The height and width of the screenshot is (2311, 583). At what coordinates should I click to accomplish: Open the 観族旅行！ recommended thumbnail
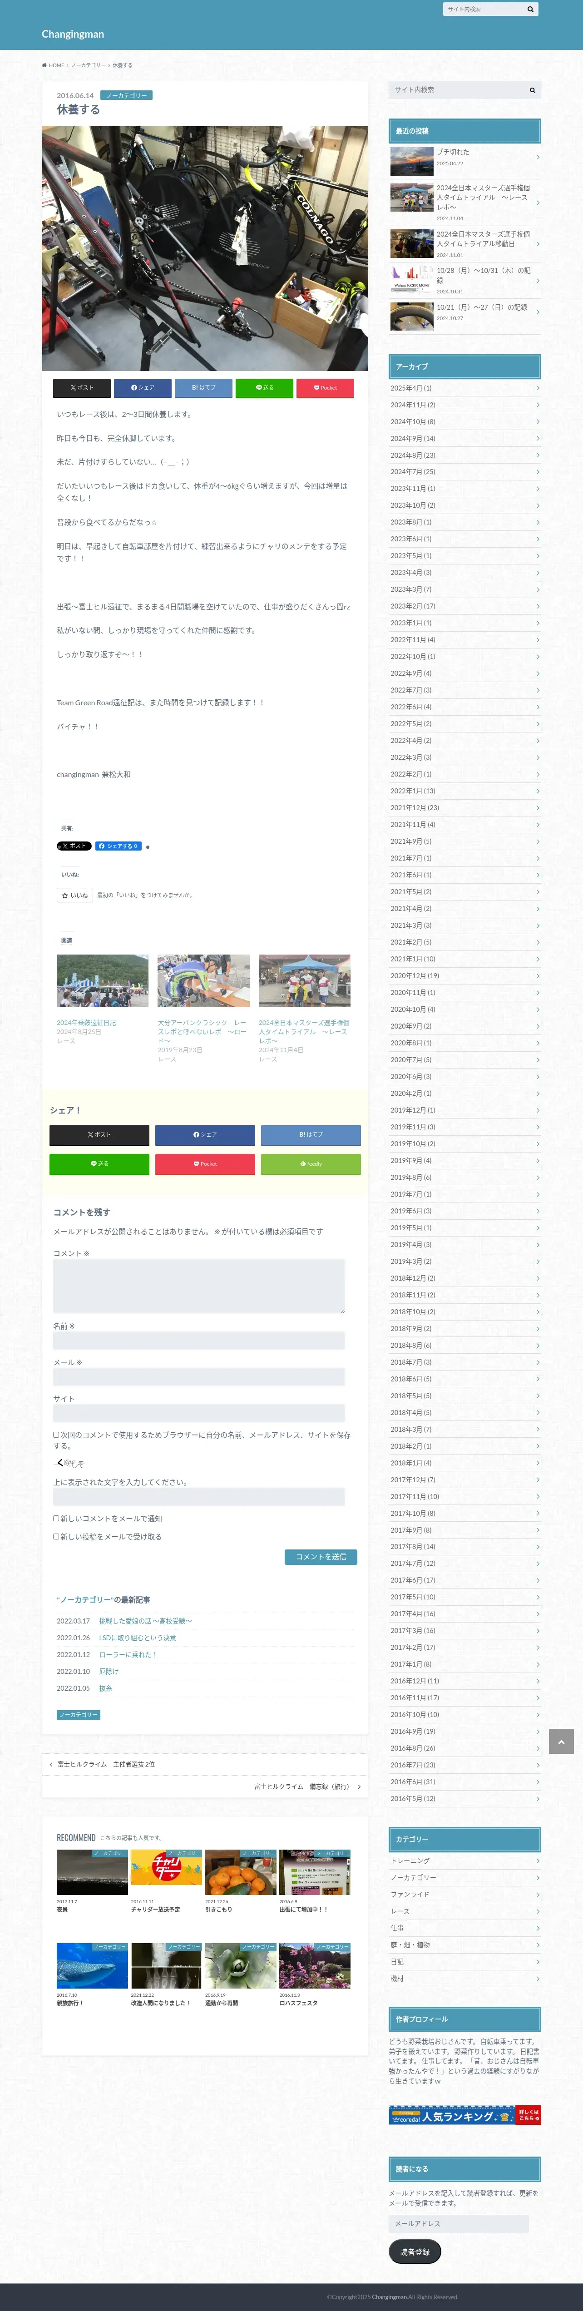tap(92, 1965)
